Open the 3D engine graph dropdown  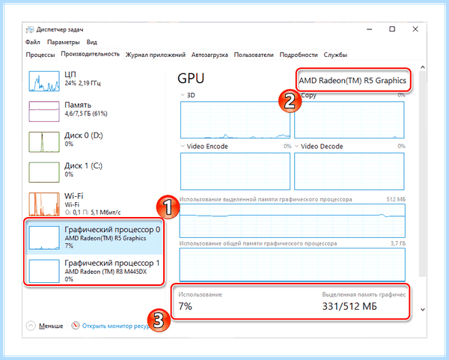point(183,95)
